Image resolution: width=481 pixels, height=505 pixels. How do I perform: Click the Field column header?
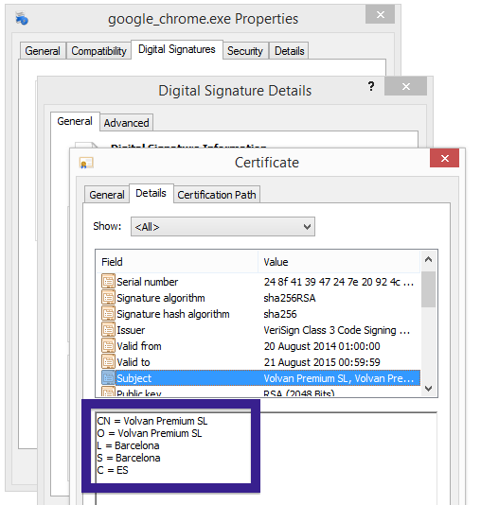(177, 262)
